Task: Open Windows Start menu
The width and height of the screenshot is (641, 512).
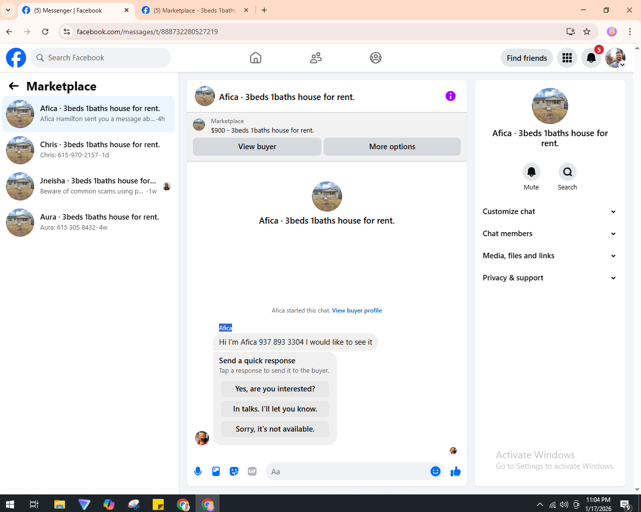Action: click(10, 504)
